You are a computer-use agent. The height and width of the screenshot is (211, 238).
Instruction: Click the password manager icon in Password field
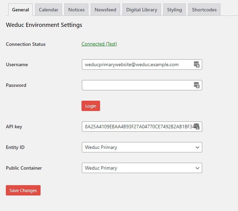pos(196,85)
